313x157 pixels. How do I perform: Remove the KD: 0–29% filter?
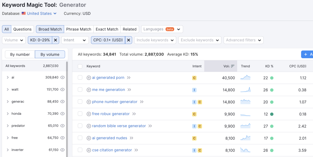(x=56, y=40)
